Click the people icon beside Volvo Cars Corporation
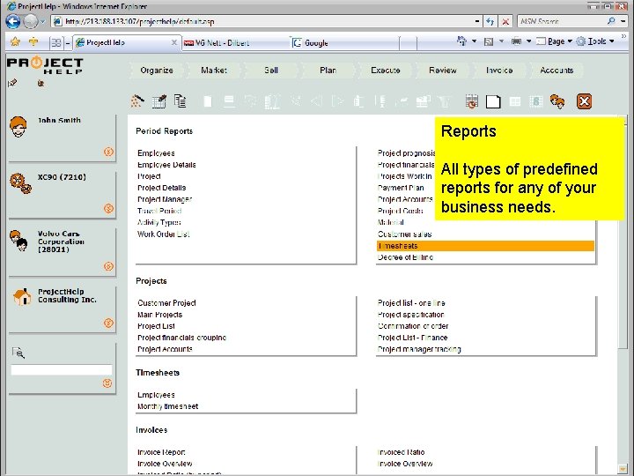 pos(18,241)
